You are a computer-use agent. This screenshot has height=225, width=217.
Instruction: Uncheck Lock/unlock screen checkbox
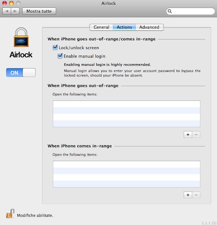(x=55, y=47)
